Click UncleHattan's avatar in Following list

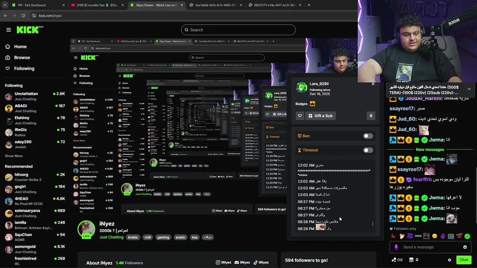pyautogui.click(x=9, y=96)
